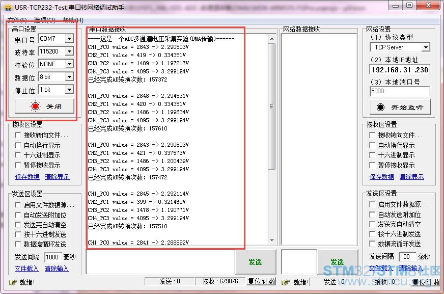Open the 帮助 menu
This screenshot has width=444, height=294.
73,20
